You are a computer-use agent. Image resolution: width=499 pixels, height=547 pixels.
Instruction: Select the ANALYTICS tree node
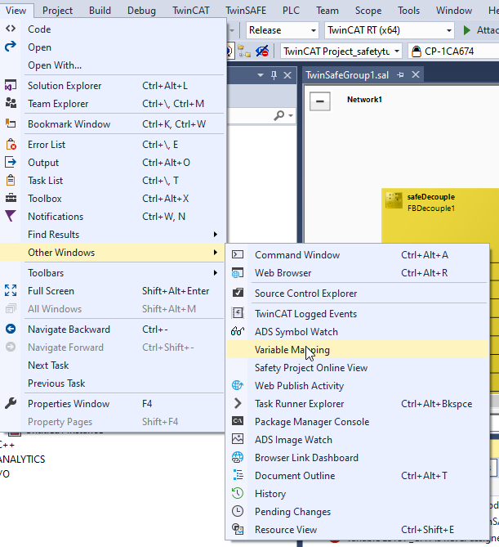tap(22, 459)
